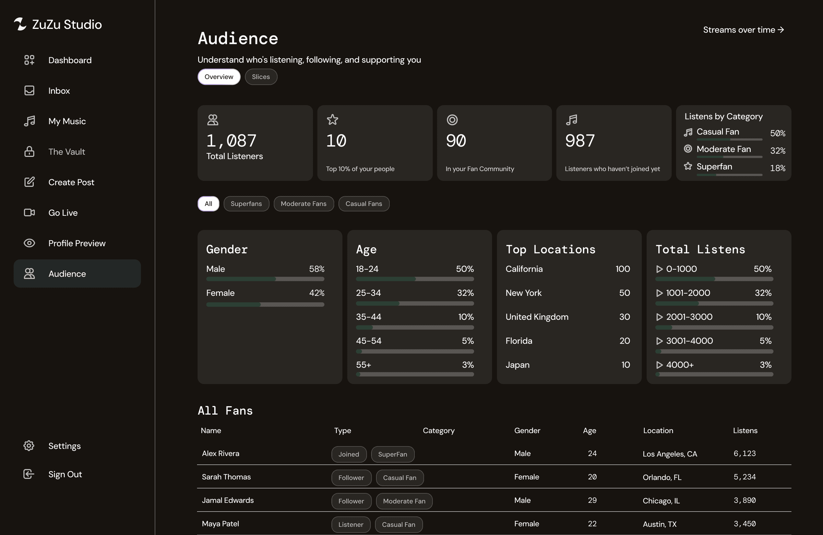The image size is (823, 535).
Task: Click the Go Live camera icon
Action: (x=29, y=212)
